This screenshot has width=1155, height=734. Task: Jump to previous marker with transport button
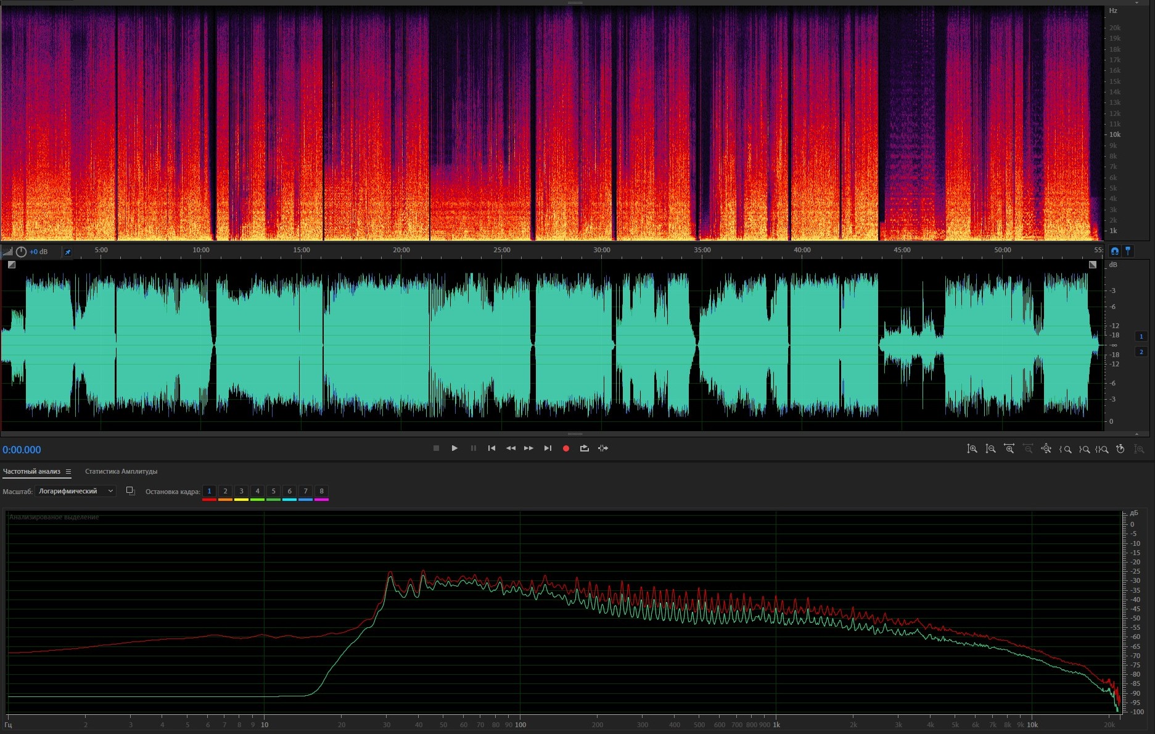click(491, 448)
